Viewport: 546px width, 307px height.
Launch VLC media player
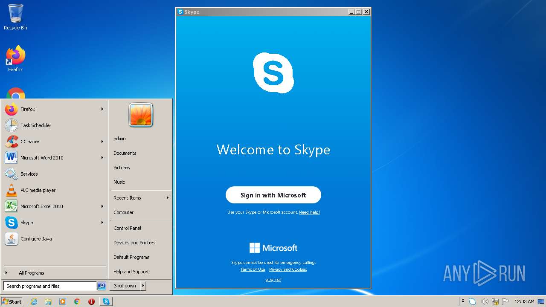coord(54,190)
